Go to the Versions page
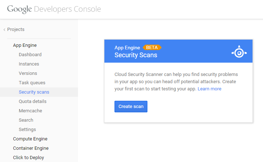This screenshot has width=263, height=162. point(28,73)
